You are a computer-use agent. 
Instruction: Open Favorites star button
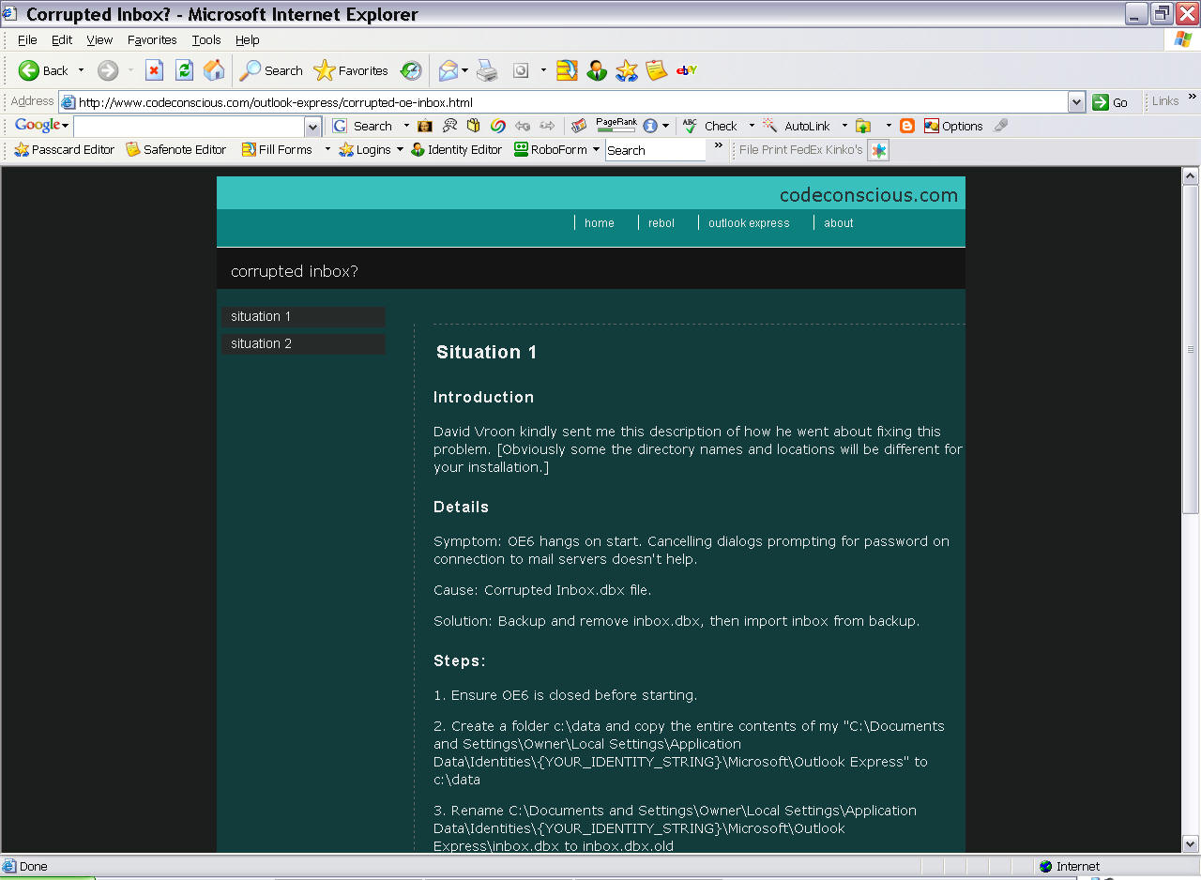(x=351, y=70)
